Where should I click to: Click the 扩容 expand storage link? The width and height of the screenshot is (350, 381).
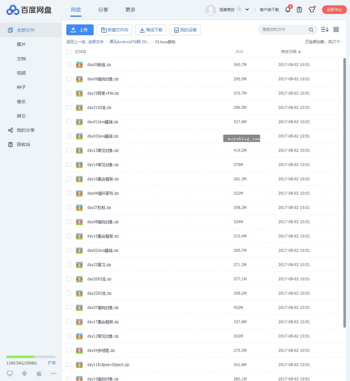point(52,363)
